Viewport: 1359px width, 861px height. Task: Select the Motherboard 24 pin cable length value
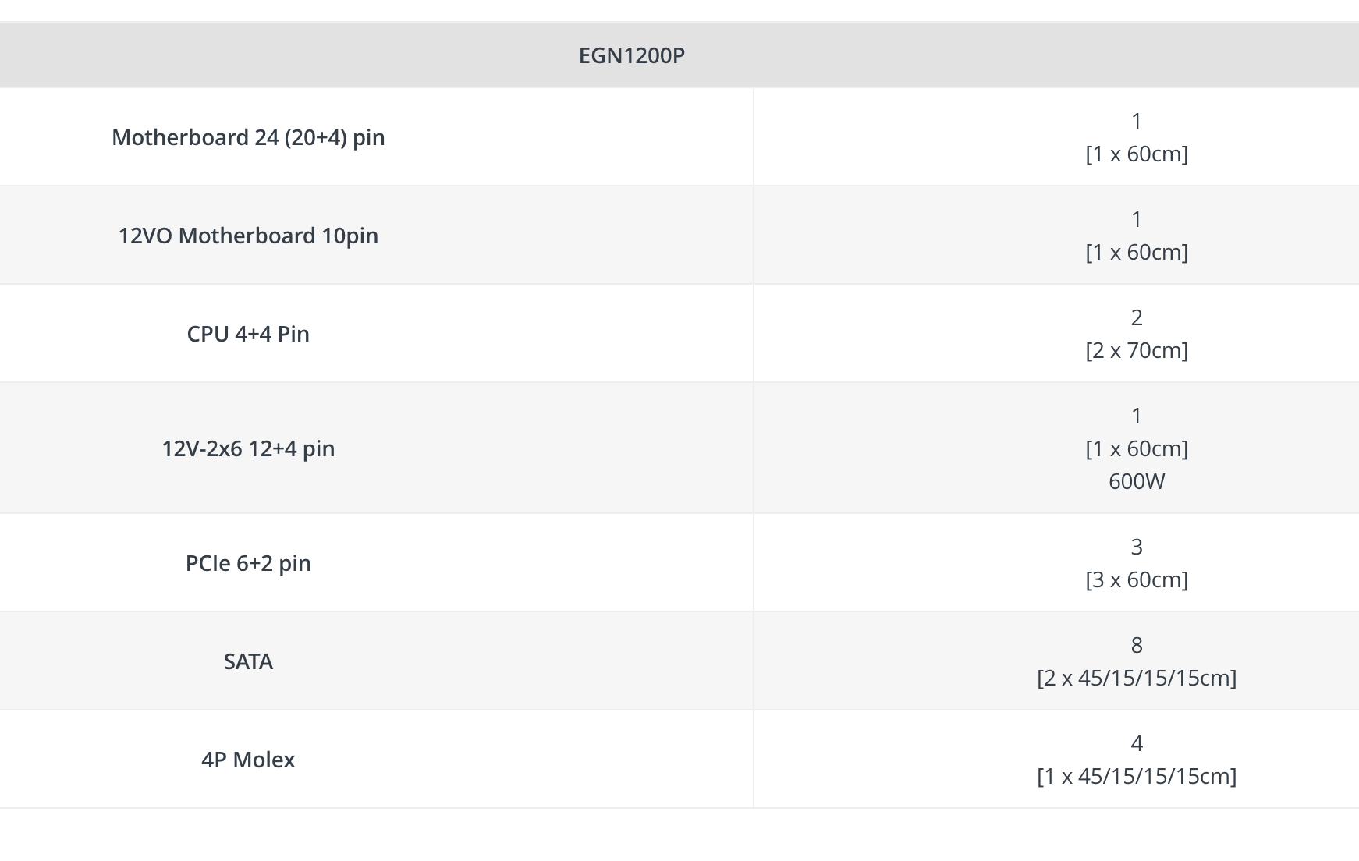point(1136,154)
